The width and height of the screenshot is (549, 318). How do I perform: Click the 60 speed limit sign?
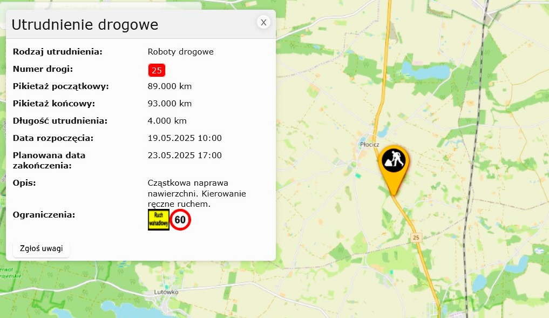[x=180, y=220]
